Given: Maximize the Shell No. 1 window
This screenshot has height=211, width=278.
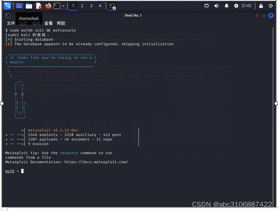Looking at the screenshot, I should coord(264,16).
